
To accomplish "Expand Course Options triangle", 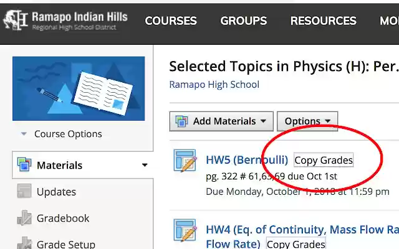I will tap(24, 134).
